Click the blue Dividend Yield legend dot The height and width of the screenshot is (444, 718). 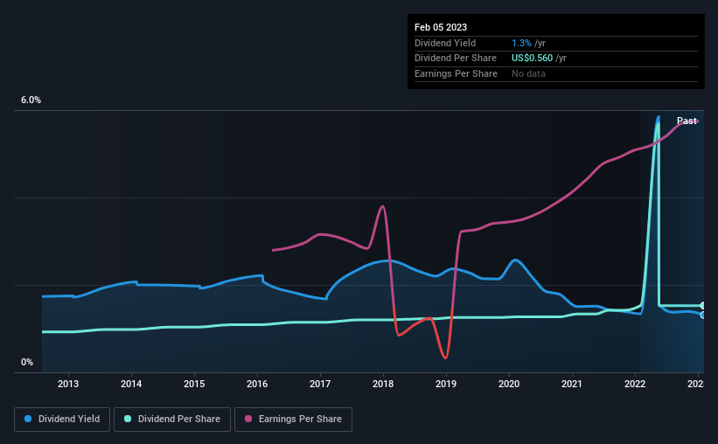click(x=28, y=419)
